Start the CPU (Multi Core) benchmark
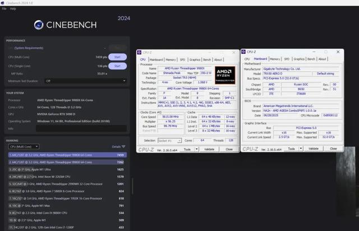 (x=117, y=57)
